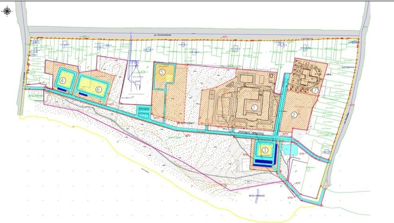Select the circled number 1 marker

(255, 107)
